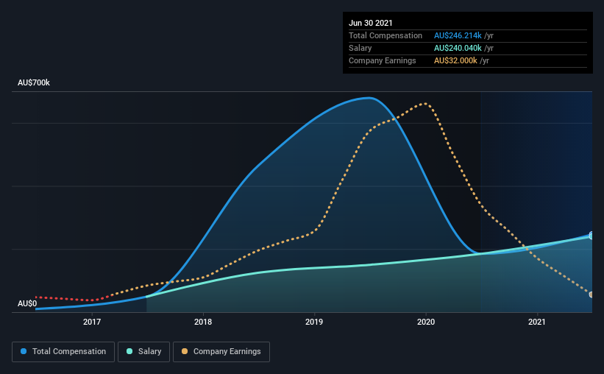Click the Company Earnings endpoint marker on chart
Image resolution: width=604 pixels, height=374 pixels.
point(591,294)
